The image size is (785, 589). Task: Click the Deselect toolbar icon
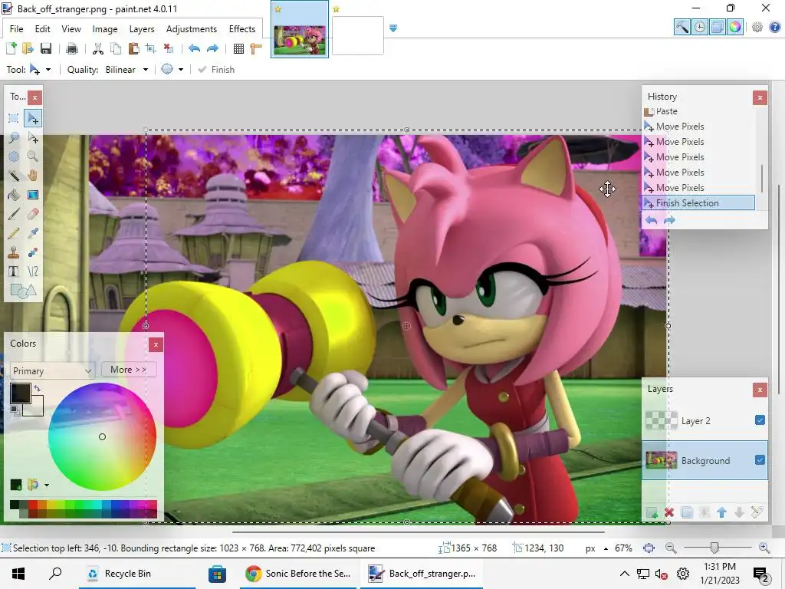point(169,48)
